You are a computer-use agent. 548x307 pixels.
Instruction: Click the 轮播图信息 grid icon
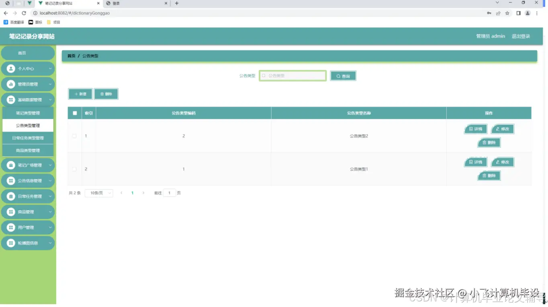coord(11,243)
